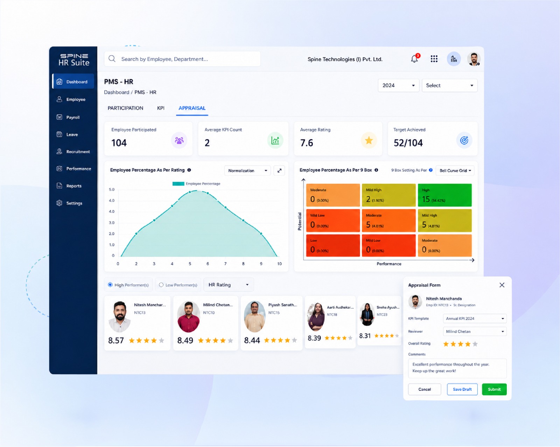Switch to the PARTICIPATION tab
Viewport: 560px width, 447px height.
125,108
